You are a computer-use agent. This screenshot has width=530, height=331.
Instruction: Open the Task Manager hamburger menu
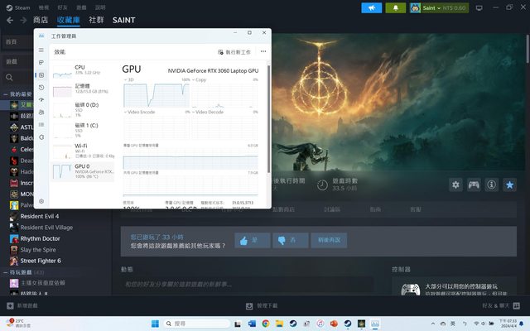(41, 50)
